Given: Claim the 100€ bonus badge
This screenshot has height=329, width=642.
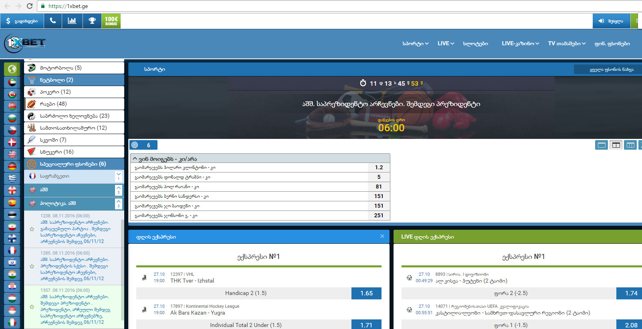Looking at the screenshot, I should 111,21.
